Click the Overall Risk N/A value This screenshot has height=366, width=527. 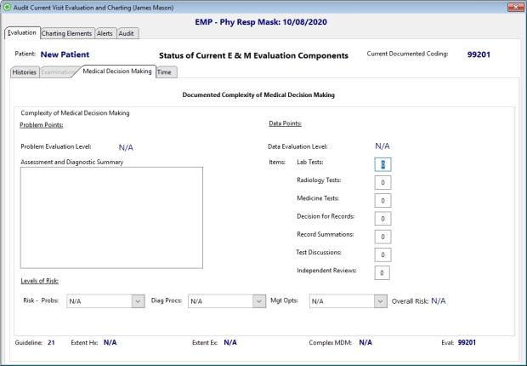(x=439, y=301)
